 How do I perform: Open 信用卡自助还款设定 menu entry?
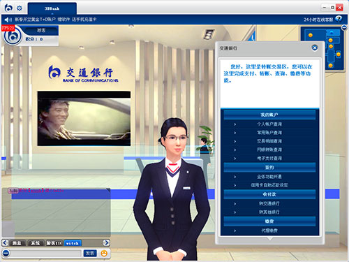coord(269,185)
